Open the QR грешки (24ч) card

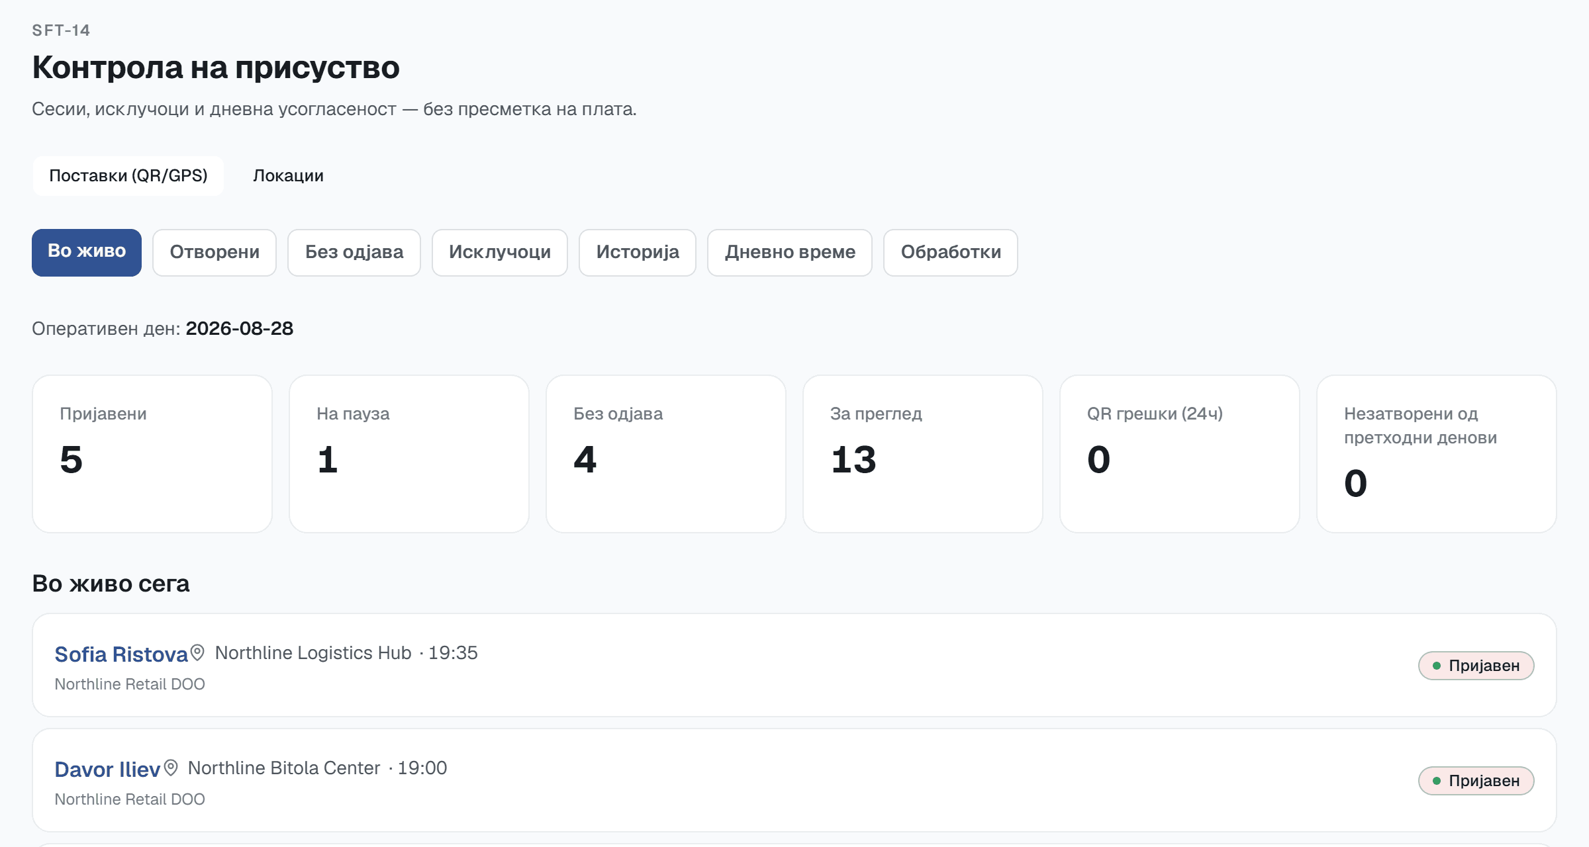point(1180,454)
